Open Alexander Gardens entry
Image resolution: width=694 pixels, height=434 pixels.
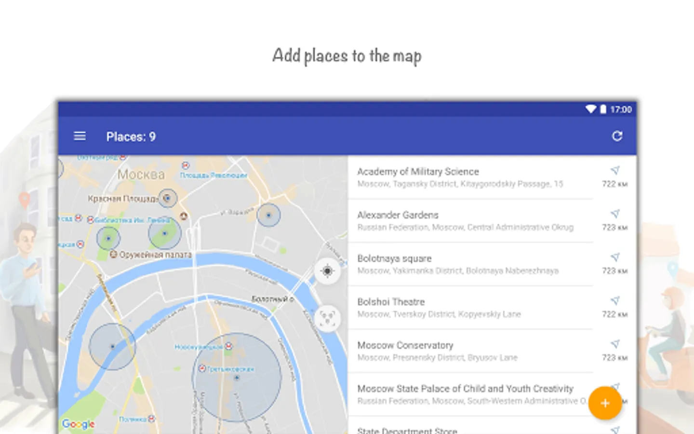pyautogui.click(x=492, y=220)
